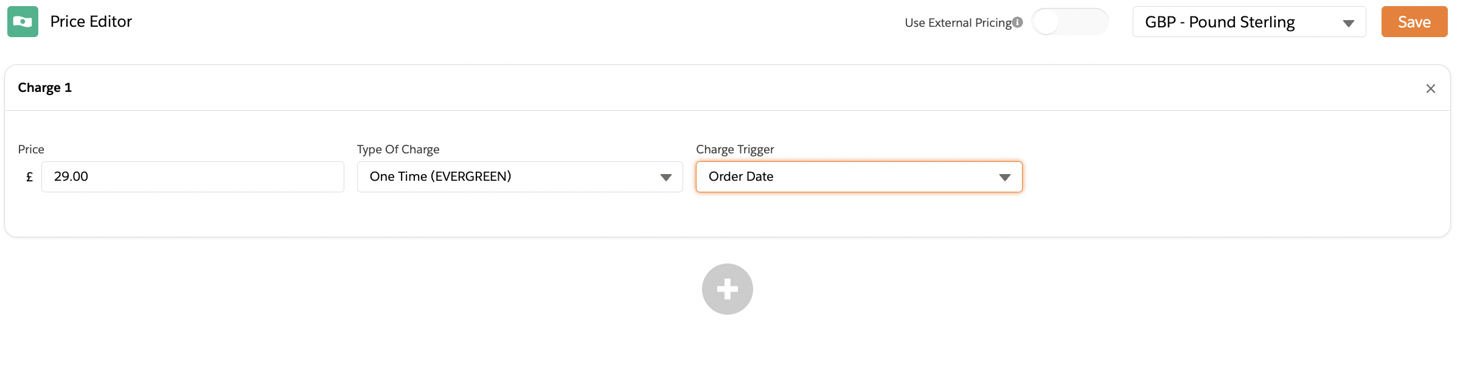Click the arrow on the currency selector
1460x381 pixels.
[1348, 23]
